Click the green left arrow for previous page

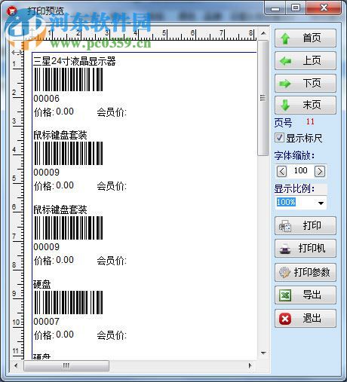[x=285, y=61]
